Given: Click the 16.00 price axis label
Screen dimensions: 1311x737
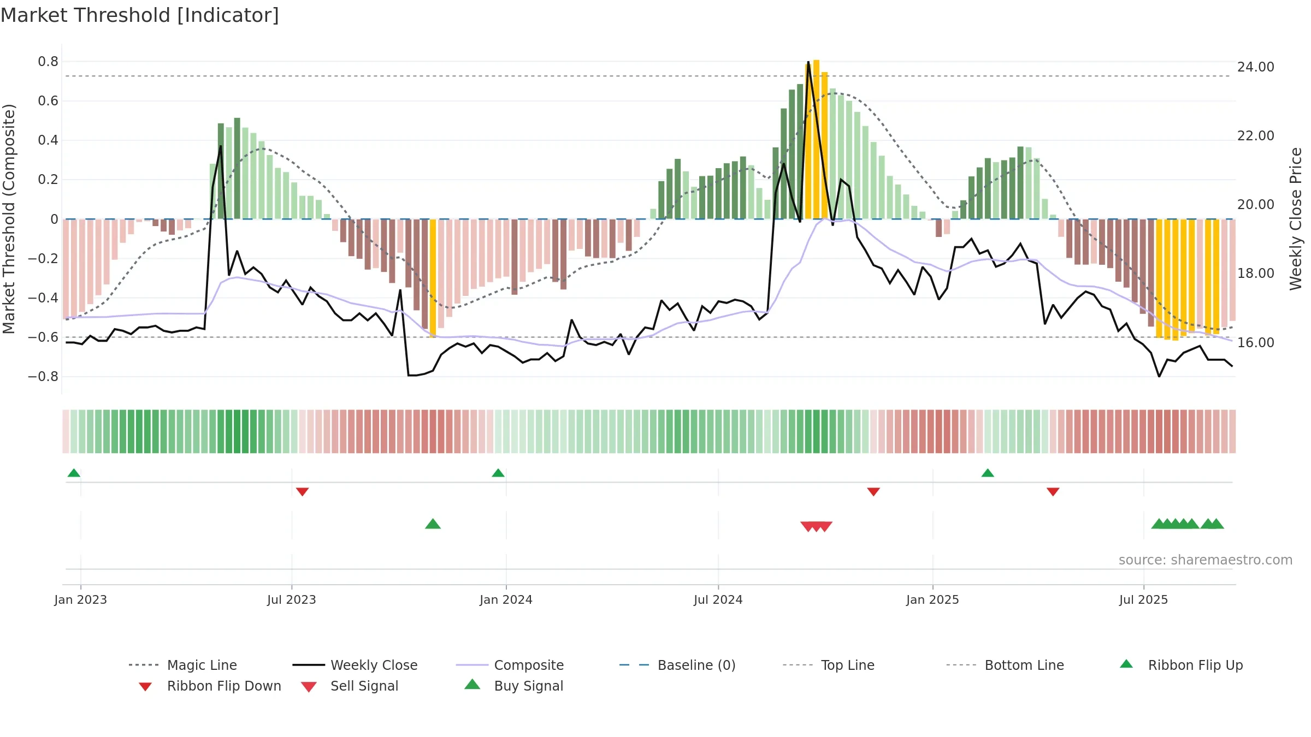Looking at the screenshot, I should coord(1256,343).
